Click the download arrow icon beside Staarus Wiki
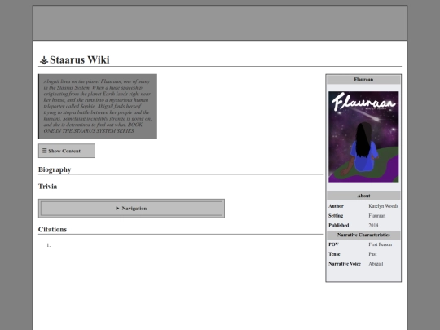This screenshot has height=330, width=440. 44,60
